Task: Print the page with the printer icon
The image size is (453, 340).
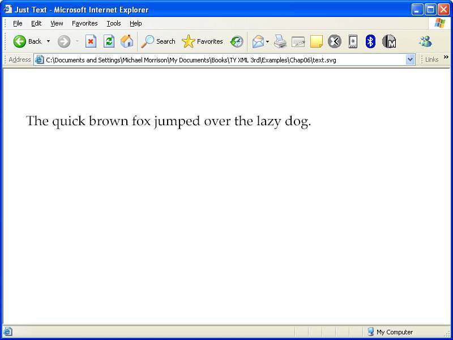Action: point(280,41)
